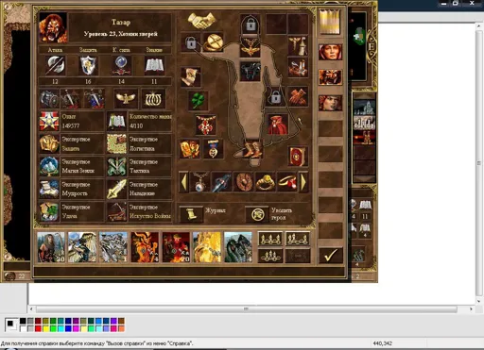Switch to the bearded second hero portrait
The image size is (484, 350).
(x=330, y=77)
